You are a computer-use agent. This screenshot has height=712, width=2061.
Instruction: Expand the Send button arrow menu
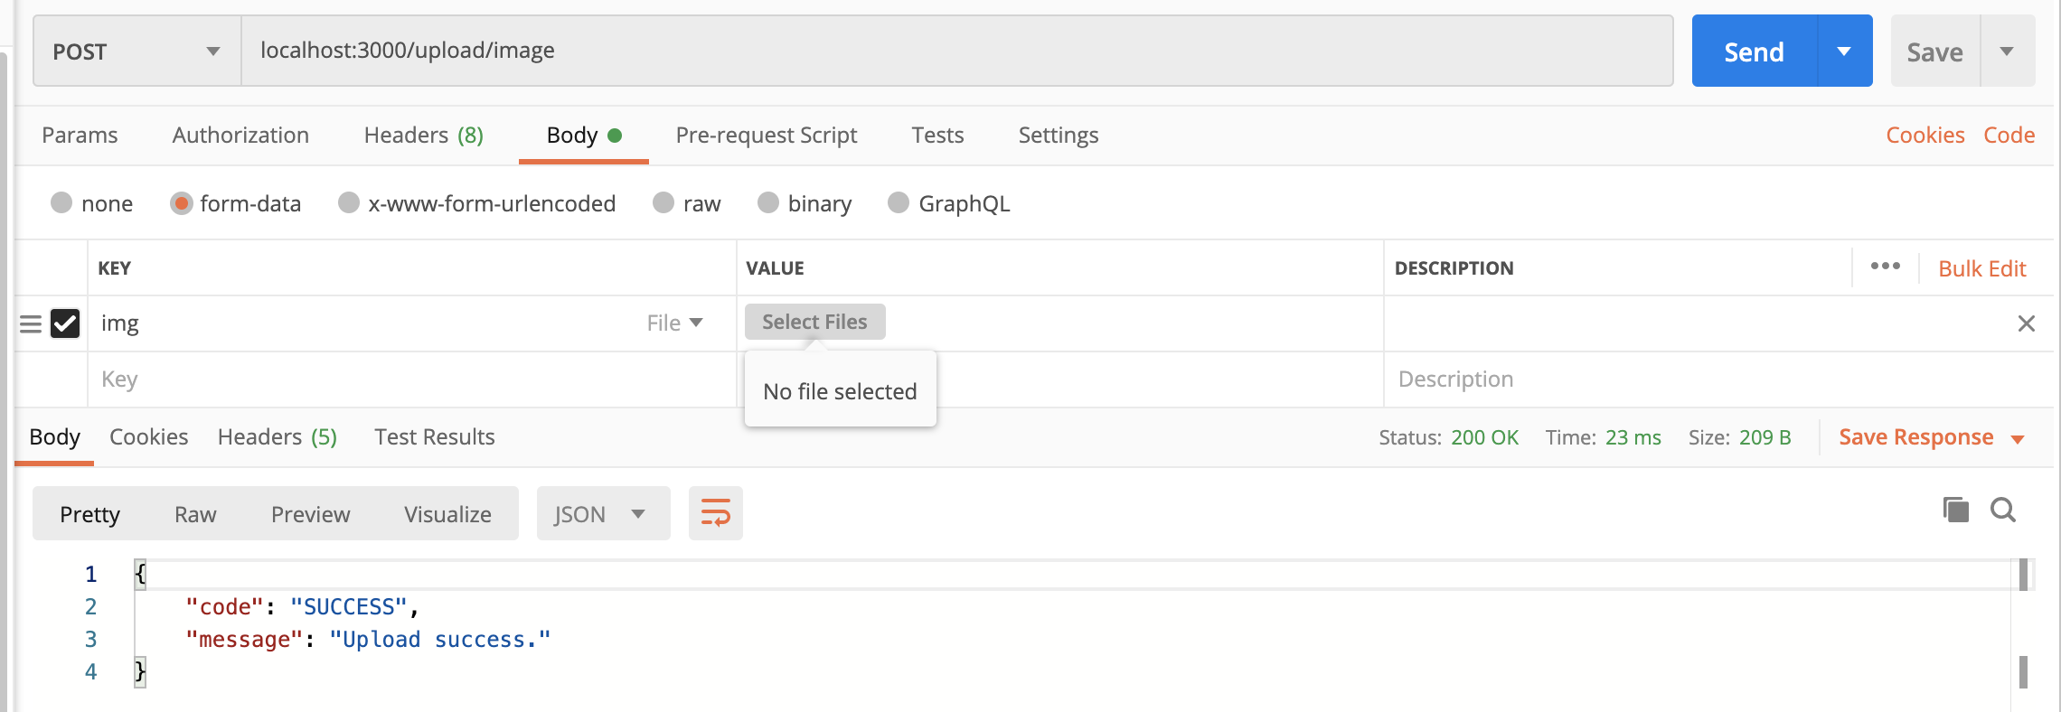(1844, 52)
